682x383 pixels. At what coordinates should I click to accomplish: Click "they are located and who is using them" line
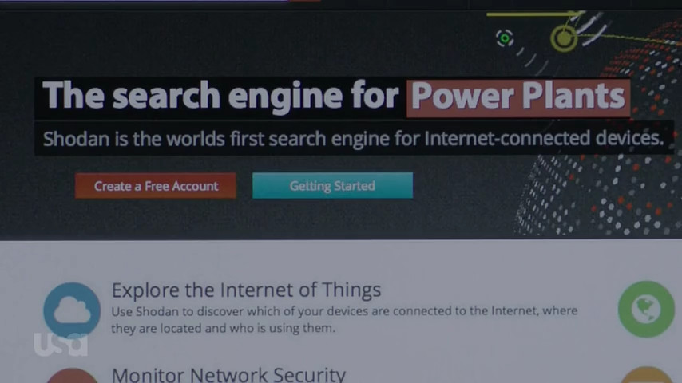pyautogui.click(x=223, y=328)
